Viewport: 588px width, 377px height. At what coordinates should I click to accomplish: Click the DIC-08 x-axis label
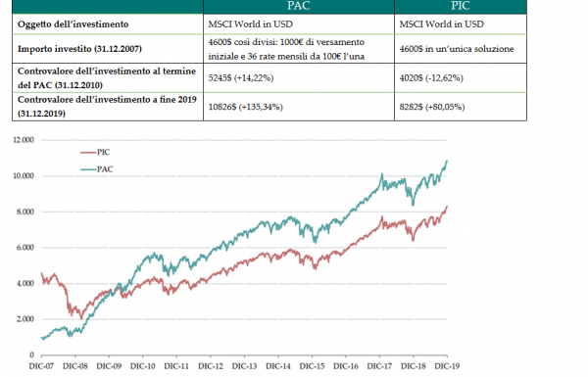pos(75,366)
